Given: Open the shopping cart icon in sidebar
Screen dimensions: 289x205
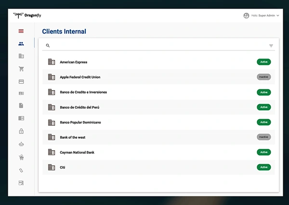Looking at the screenshot, I should click(x=21, y=69).
